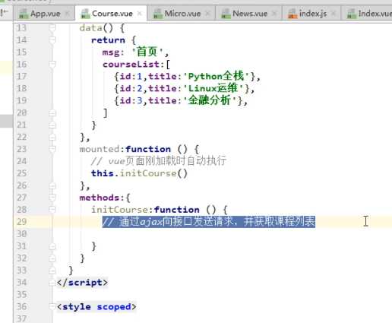
Task: Collapse the methods block at line 27
Action: (52, 198)
